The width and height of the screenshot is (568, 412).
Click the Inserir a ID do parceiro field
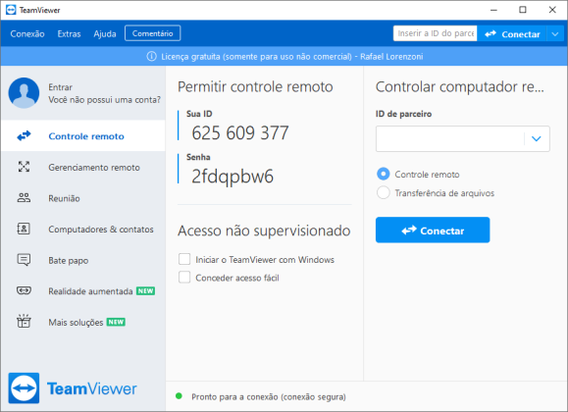click(435, 33)
